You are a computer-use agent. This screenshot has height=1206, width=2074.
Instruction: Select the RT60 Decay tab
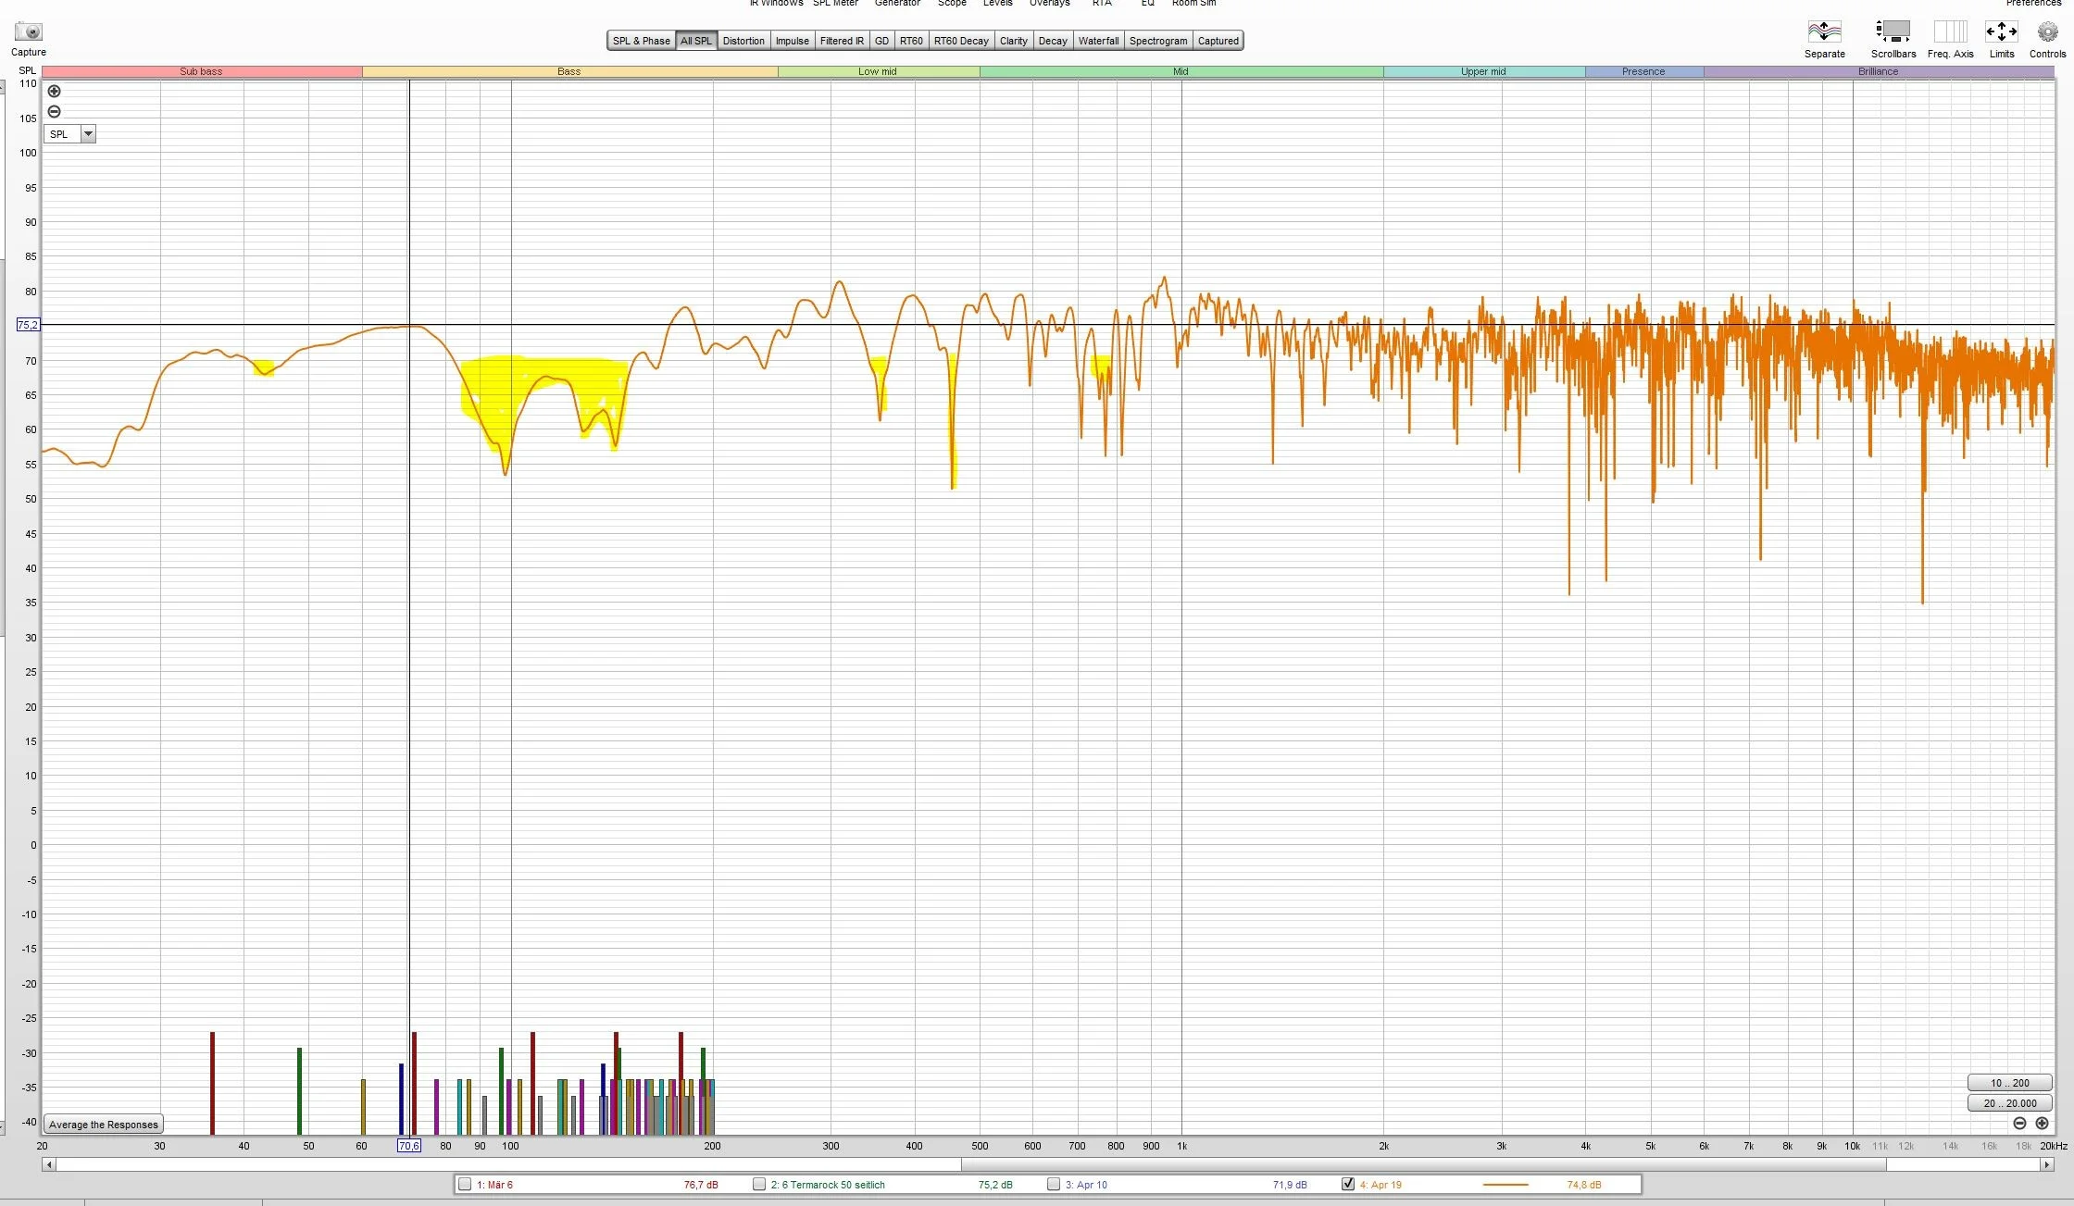[x=961, y=41]
